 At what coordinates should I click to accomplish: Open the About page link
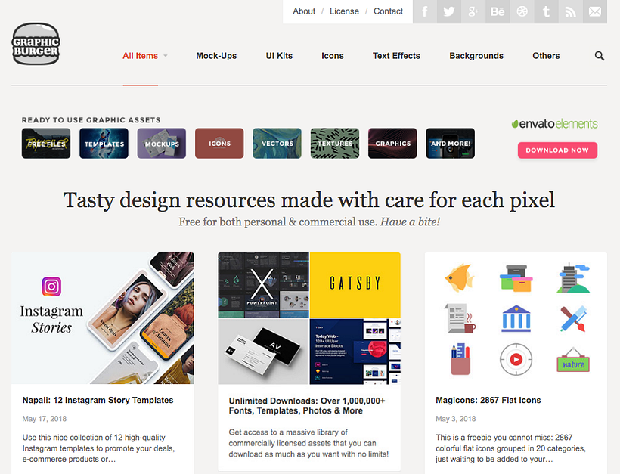[x=304, y=11]
